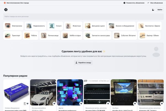Click the События / Встречи category icon

[117, 36]
